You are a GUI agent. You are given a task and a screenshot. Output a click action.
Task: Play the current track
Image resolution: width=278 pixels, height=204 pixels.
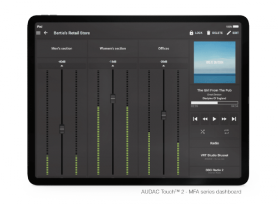tap(215, 119)
